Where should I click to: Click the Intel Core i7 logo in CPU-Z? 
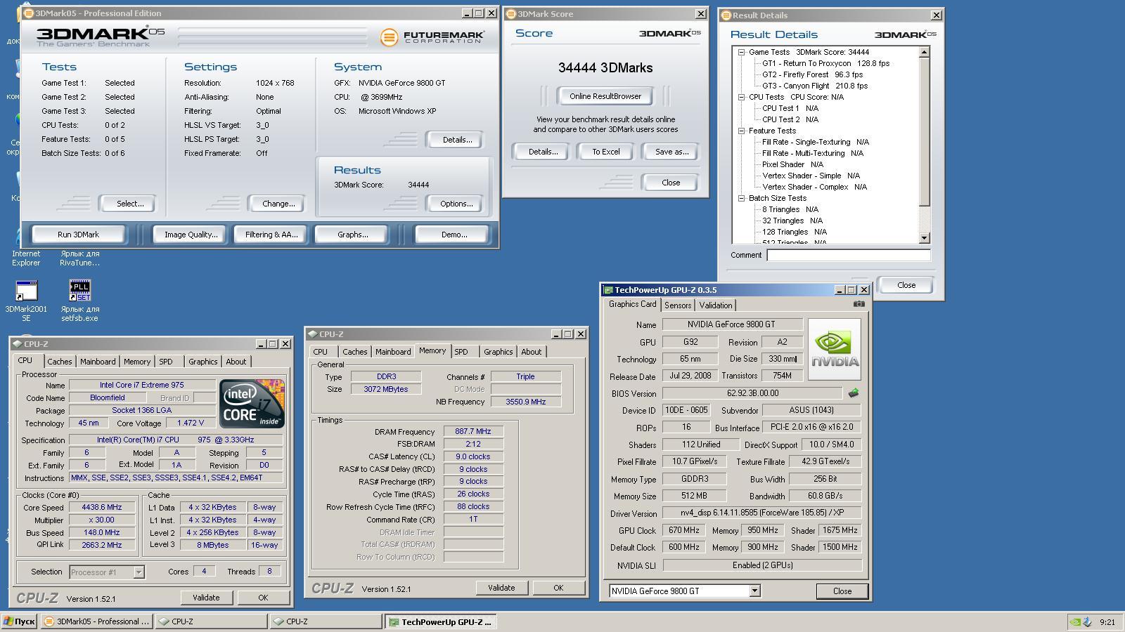[252, 403]
